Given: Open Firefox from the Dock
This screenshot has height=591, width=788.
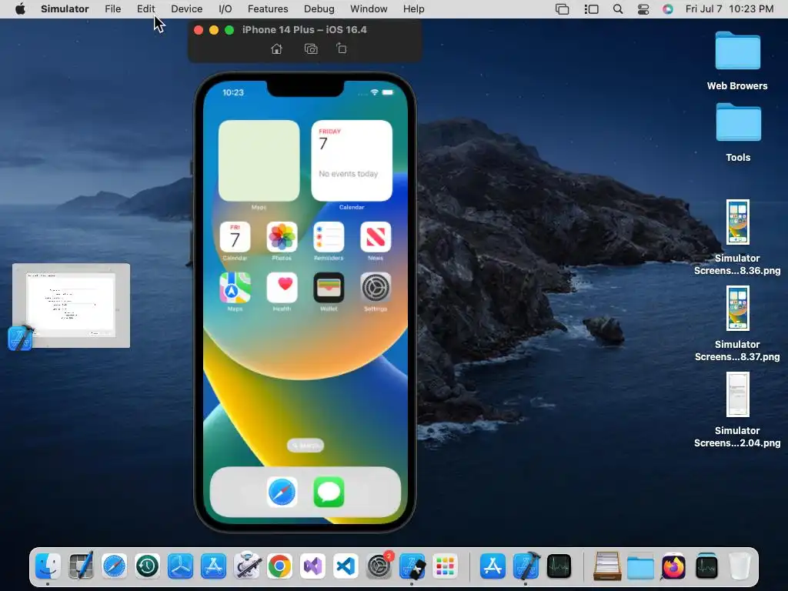Looking at the screenshot, I should click(673, 566).
